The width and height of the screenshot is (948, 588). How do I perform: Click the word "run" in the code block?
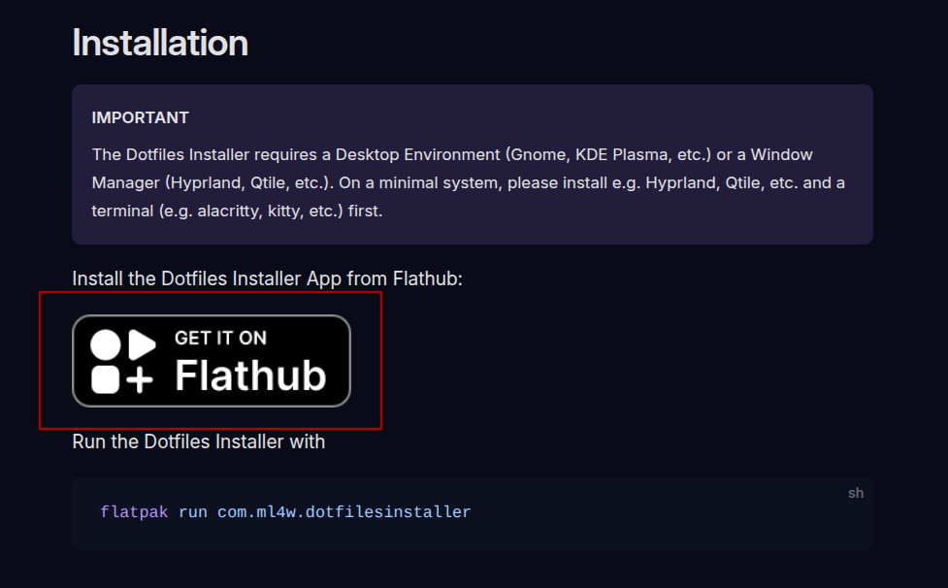[x=193, y=511]
